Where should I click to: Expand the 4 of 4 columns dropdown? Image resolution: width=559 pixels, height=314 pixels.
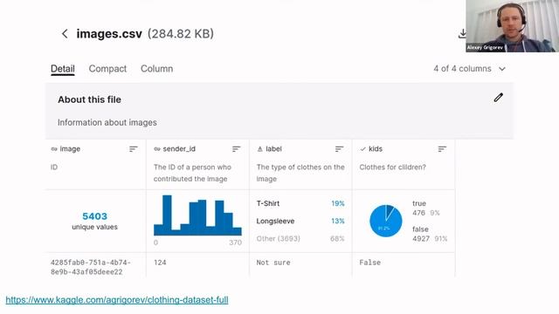pos(470,69)
